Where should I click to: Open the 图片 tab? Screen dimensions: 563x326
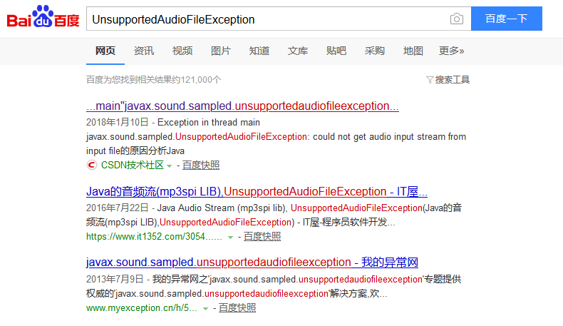click(220, 51)
